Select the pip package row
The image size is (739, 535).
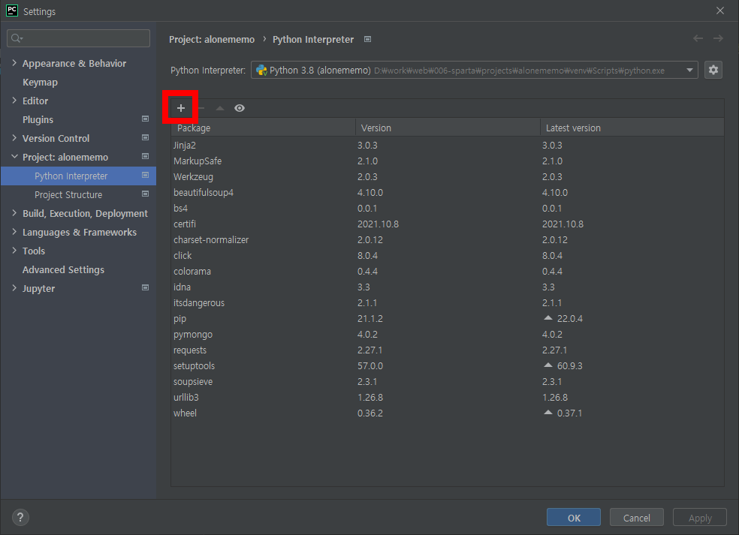(x=448, y=318)
